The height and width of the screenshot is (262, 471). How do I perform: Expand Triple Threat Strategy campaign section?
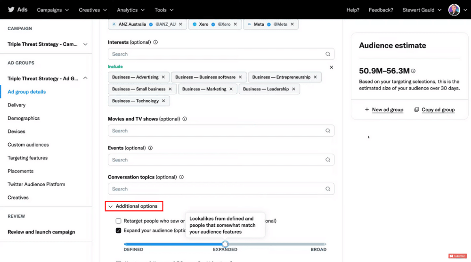pos(85,44)
